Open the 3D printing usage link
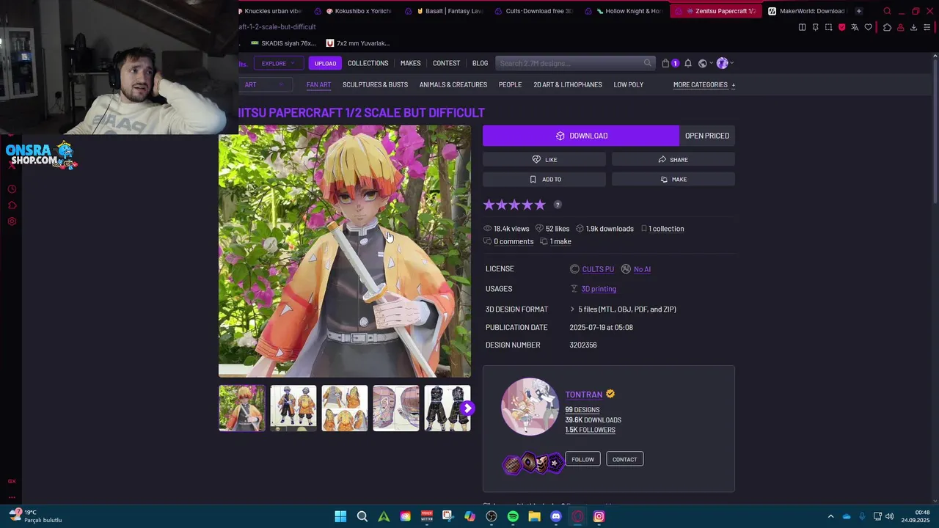Image resolution: width=939 pixels, height=528 pixels. [599, 289]
